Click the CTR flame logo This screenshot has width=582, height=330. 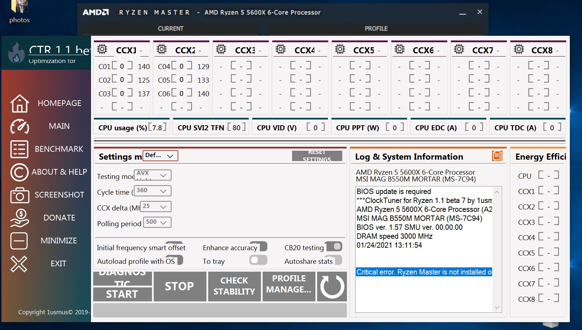[16, 53]
